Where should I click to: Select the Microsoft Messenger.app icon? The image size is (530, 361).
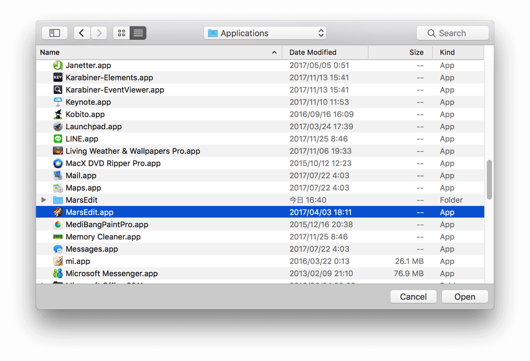coord(58,273)
